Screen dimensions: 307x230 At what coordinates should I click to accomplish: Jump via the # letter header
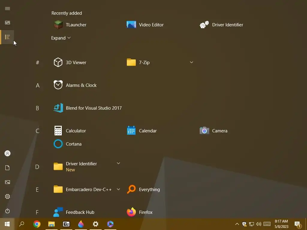[x=37, y=62]
